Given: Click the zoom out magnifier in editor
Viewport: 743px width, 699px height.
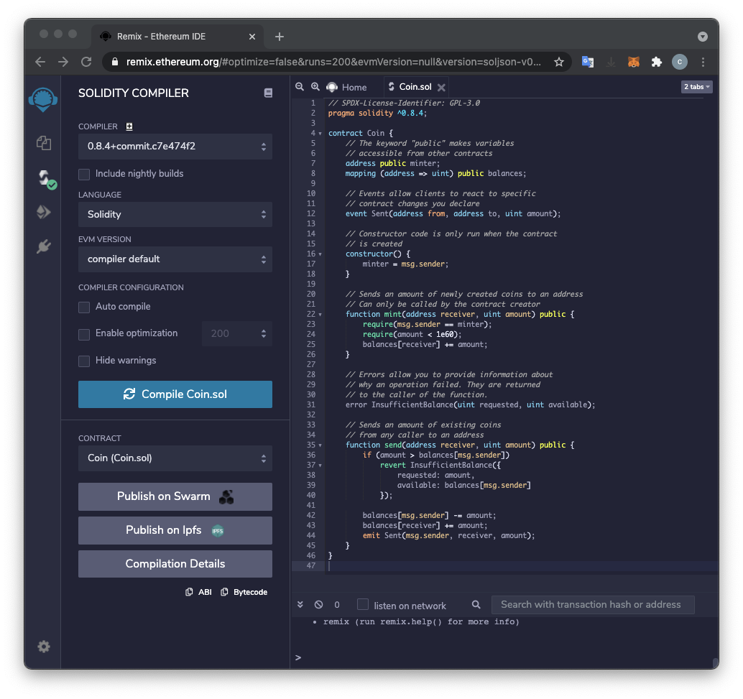Looking at the screenshot, I should click(300, 87).
